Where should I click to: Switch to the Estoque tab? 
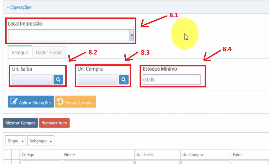coord(20,52)
